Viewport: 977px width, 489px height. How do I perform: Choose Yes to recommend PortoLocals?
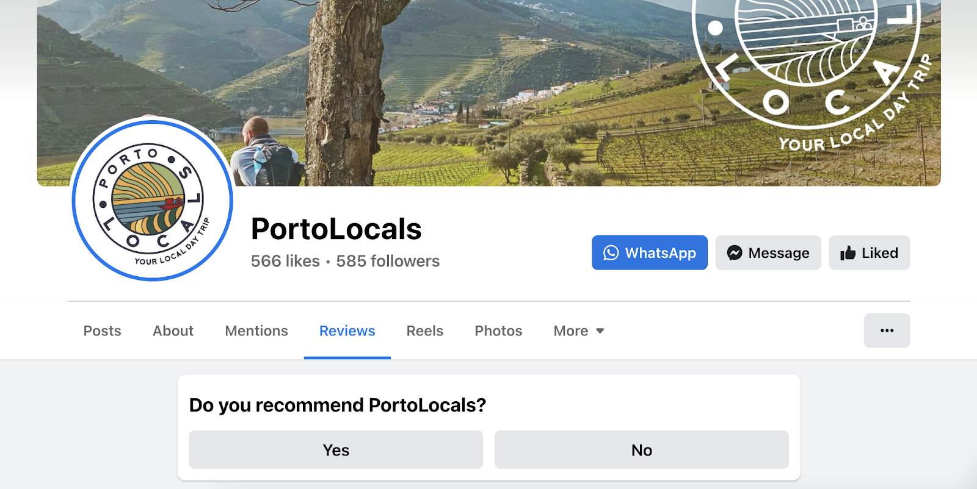coord(336,450)
